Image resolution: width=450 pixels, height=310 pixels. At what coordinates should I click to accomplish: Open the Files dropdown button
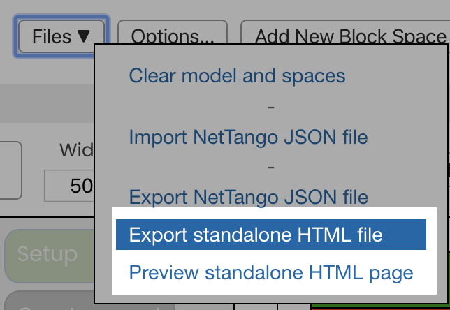[x=61, y=36]
